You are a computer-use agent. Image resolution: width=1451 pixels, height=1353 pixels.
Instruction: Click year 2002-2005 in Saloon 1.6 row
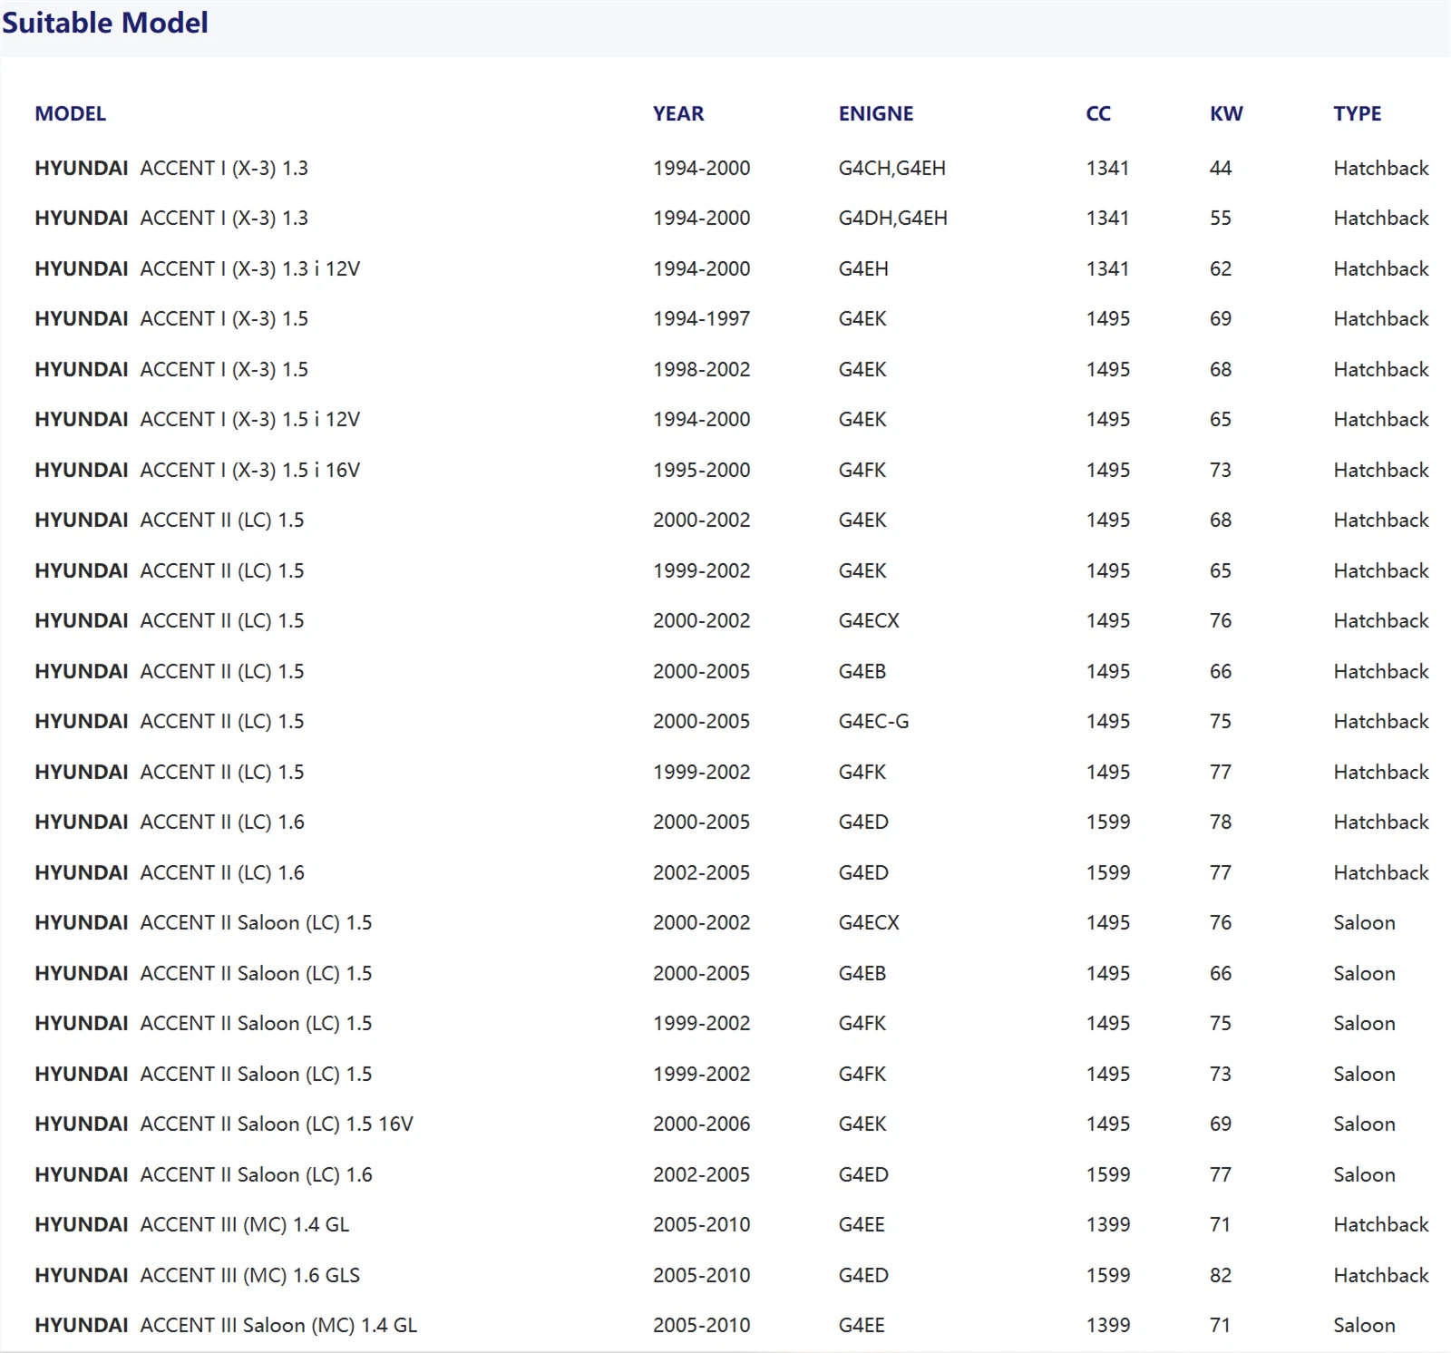coord(702,1174)
